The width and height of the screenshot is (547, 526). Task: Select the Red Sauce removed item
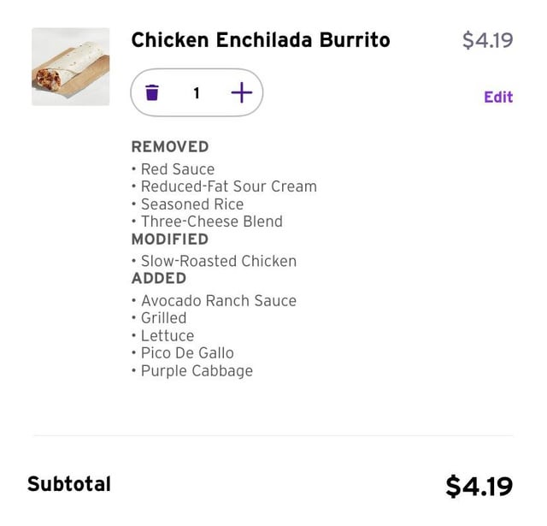[x=177, y=169]
